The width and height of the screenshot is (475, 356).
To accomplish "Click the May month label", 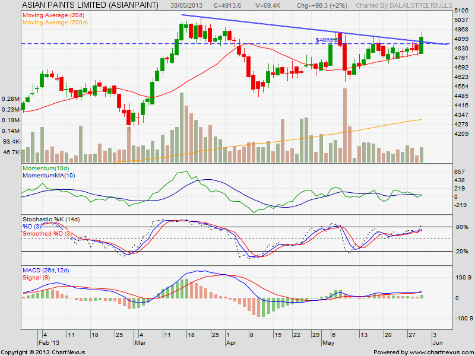I will (328, 343).
